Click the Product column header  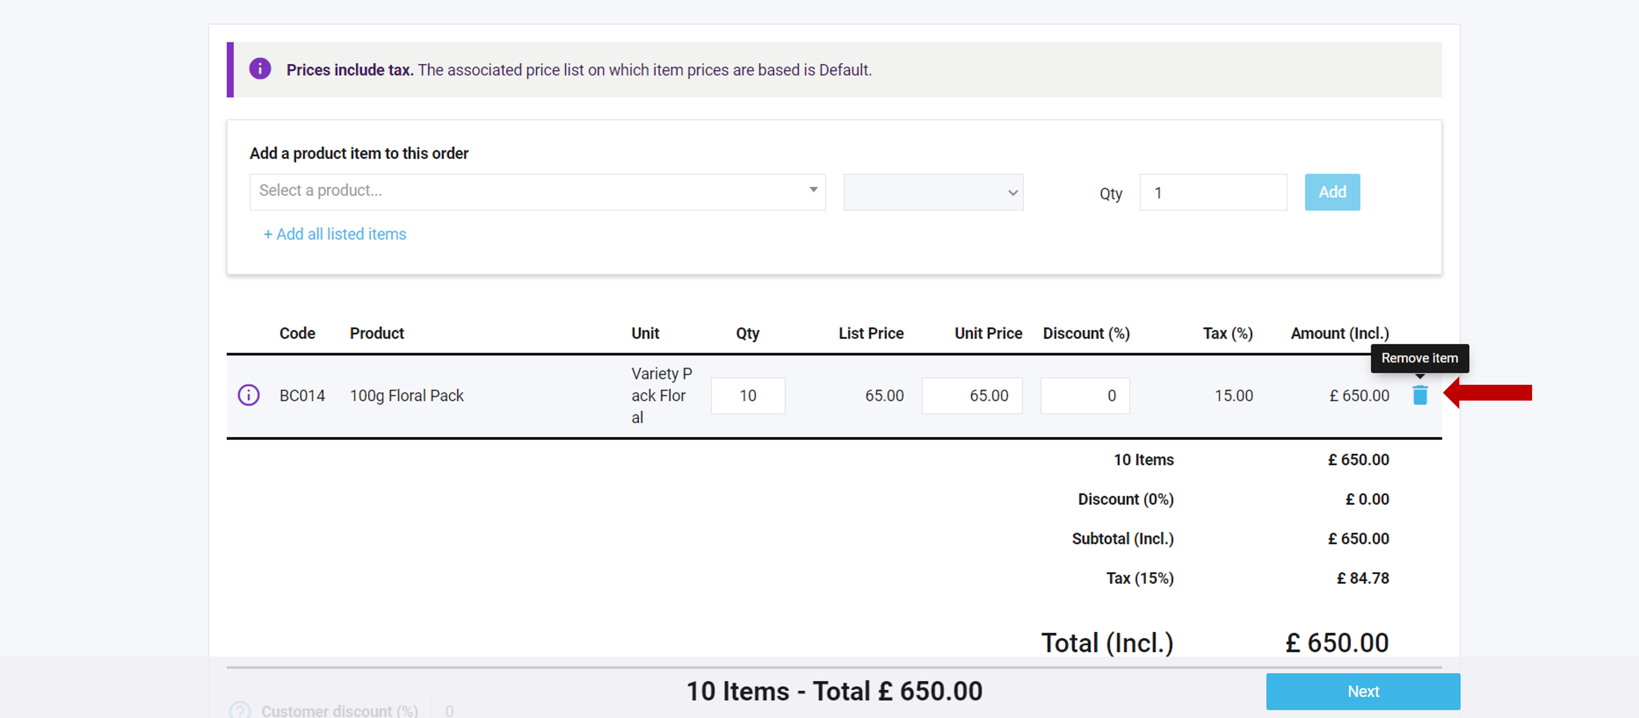[x=377, y=333]
